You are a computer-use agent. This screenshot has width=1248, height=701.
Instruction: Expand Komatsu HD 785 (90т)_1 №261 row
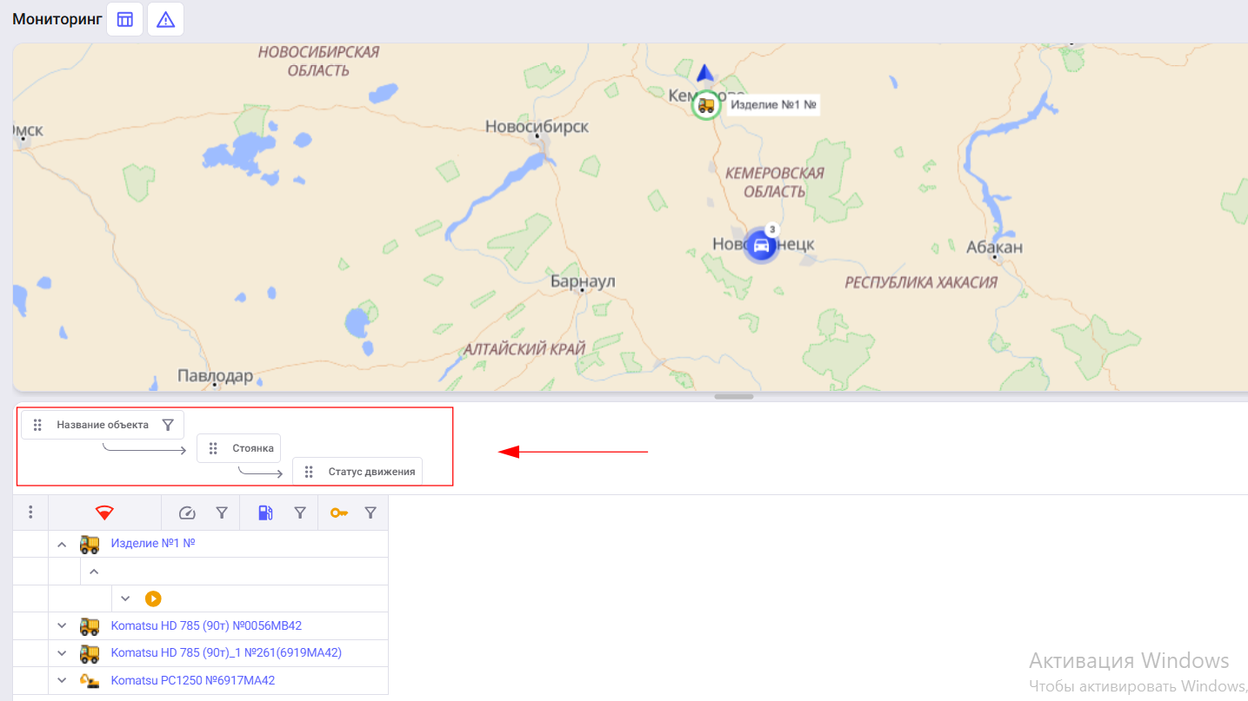click(62, 652)
